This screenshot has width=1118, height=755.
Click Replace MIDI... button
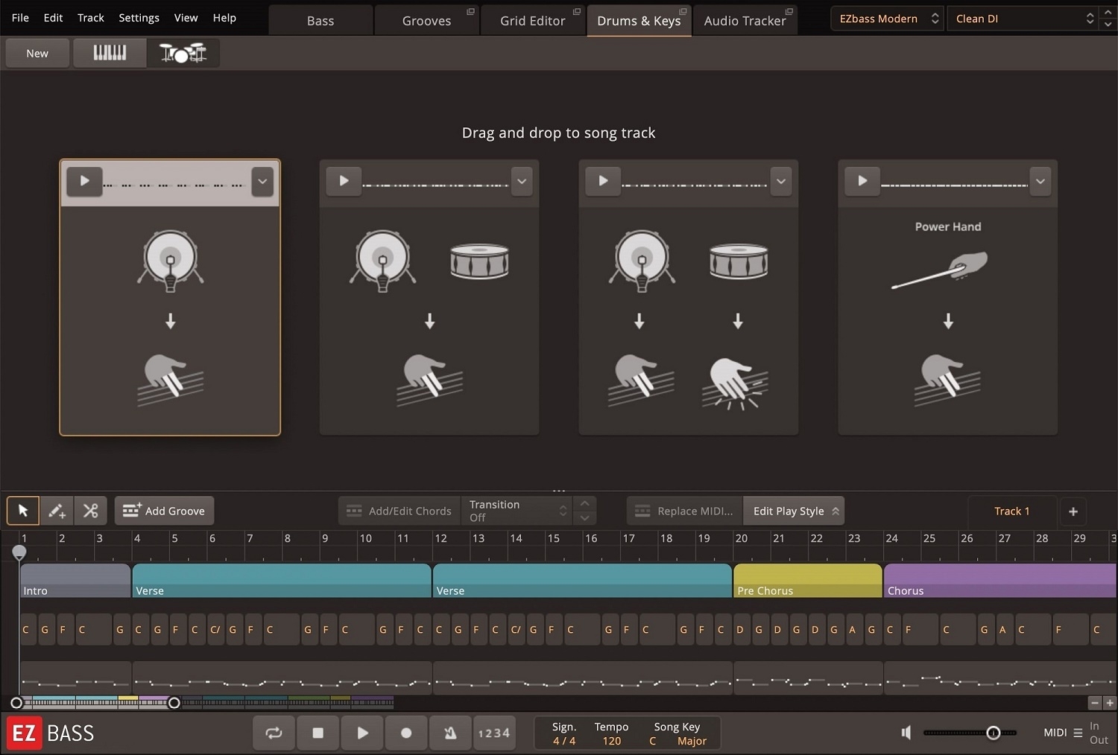click(684, 511)
